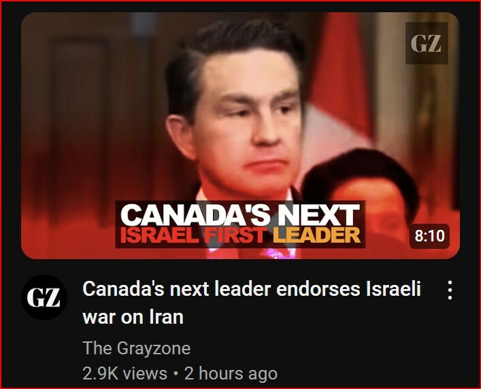Screen dimensions: 481x389
Task: Open the video by its thumbnail image
Action: point(240,135)
